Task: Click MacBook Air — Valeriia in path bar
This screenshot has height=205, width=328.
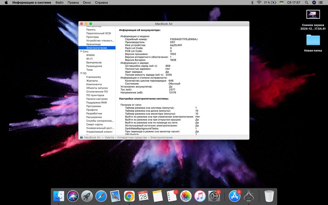Action: [99, 137]
